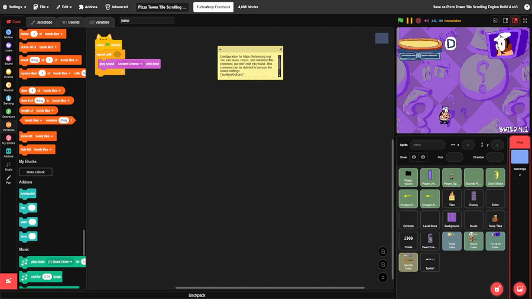Select the Enemy sprite thumbnail
Viewport: 532px width, 299px height.
(x=473, y=199)
